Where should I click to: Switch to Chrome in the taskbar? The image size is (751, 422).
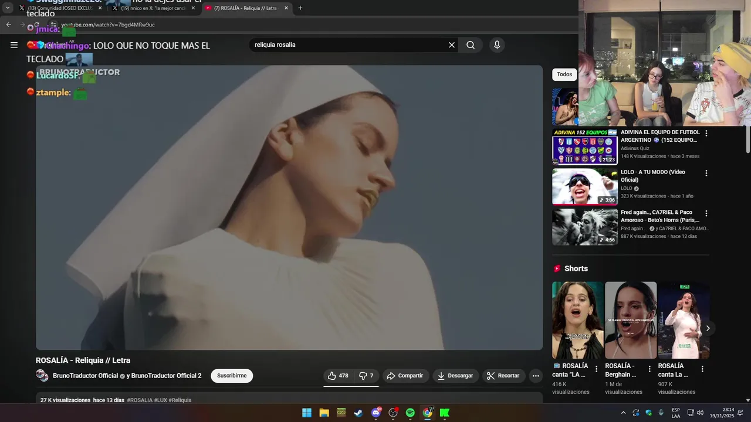(428, 413)
